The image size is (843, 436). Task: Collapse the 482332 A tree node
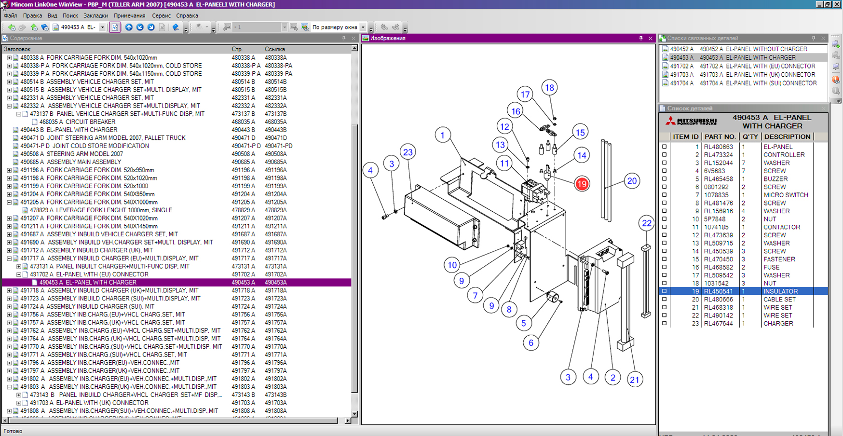9,106
